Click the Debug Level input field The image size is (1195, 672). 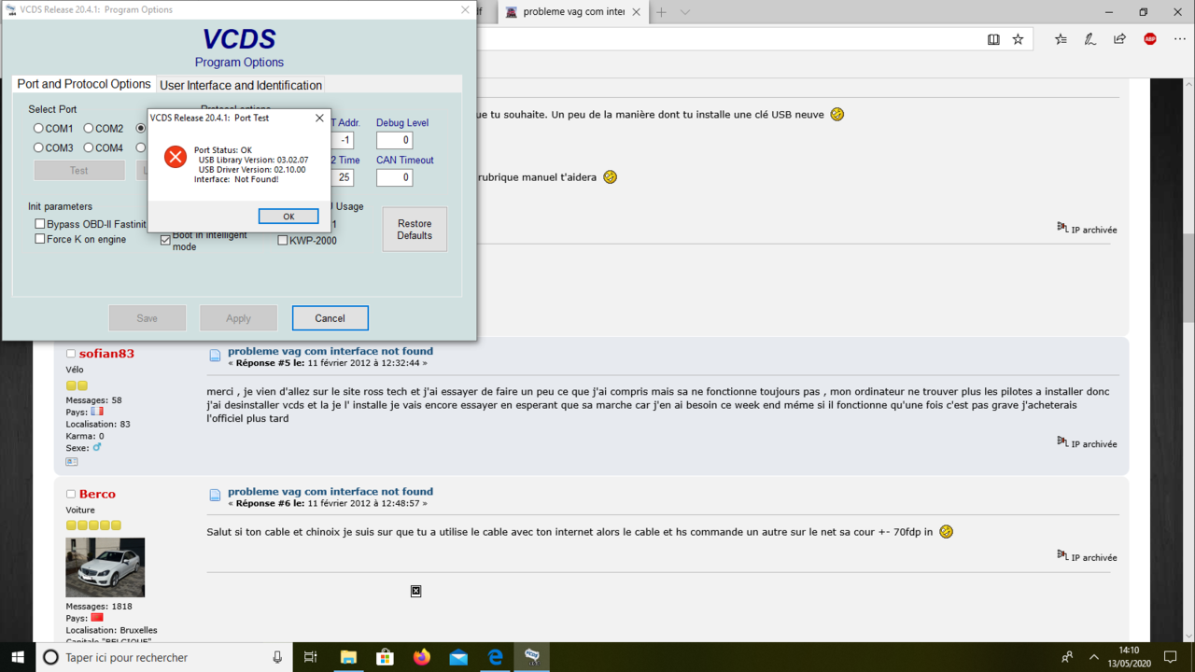pos(394,140)
